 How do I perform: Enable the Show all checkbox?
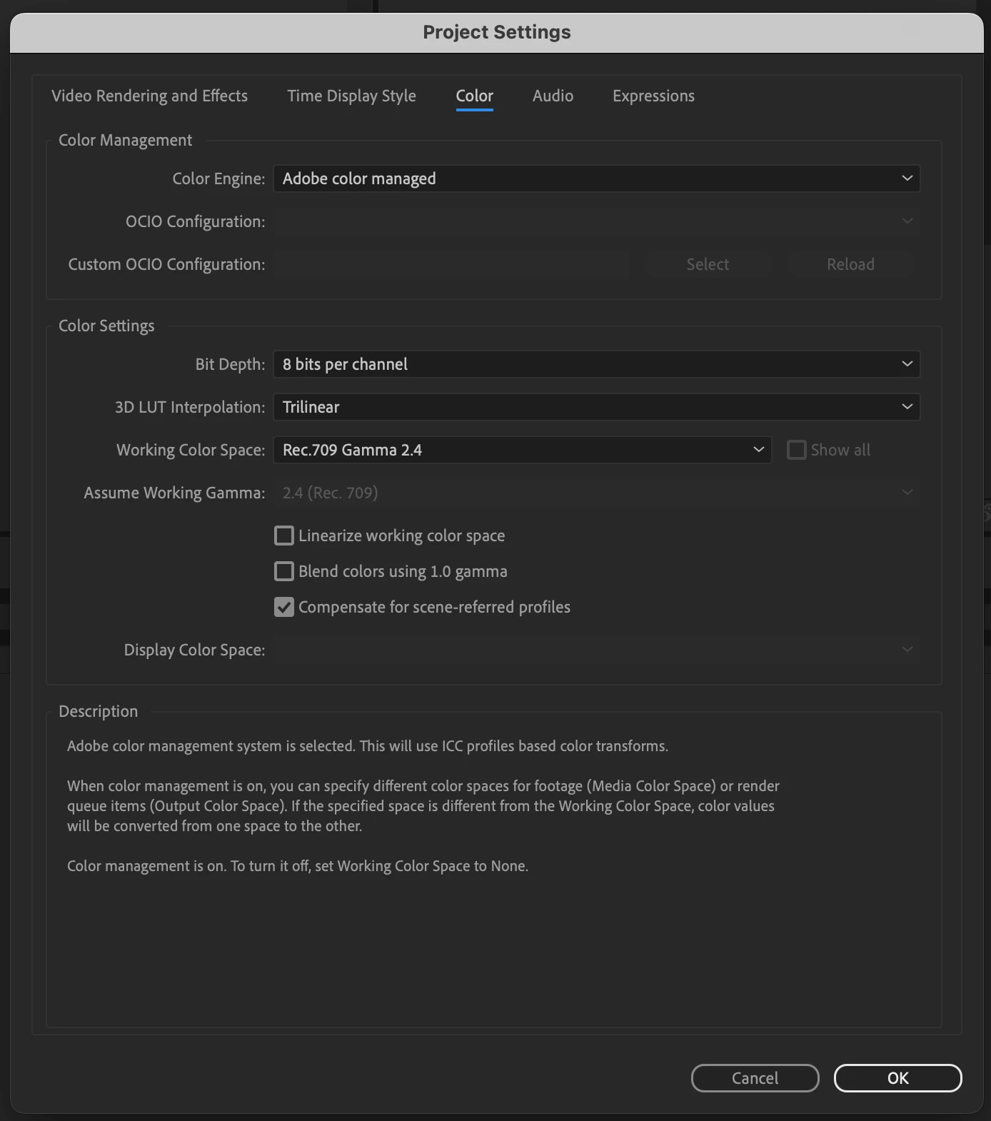point(796,450)
